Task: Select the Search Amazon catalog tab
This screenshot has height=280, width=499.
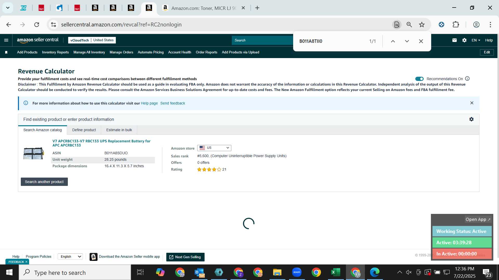Action: pyautogui.click(x=43, y=130)
